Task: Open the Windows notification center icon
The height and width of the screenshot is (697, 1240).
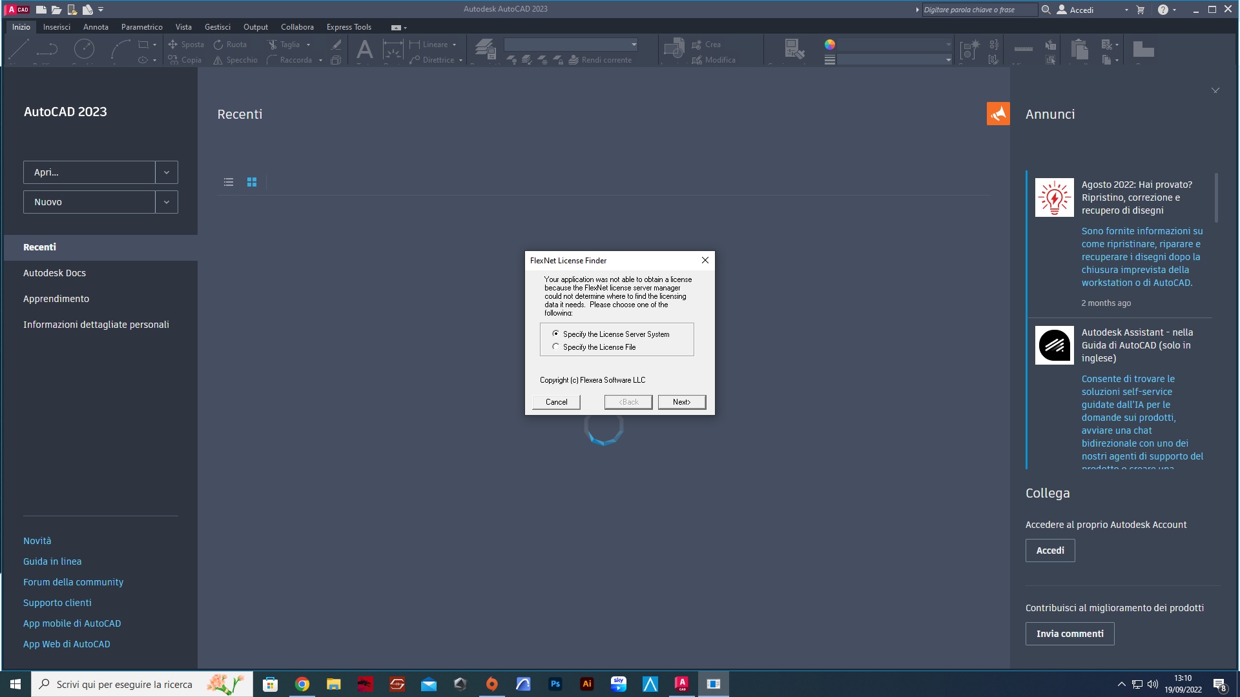Action: 1220,685
